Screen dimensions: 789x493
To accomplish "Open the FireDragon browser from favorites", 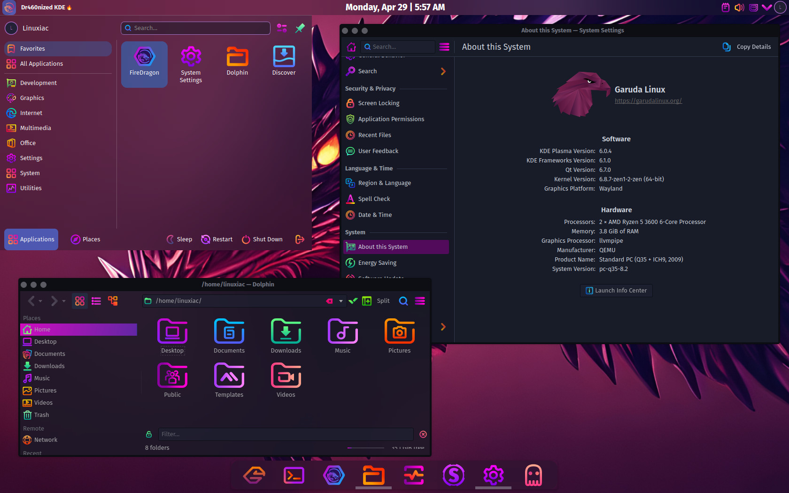I will tap(144, 64).
